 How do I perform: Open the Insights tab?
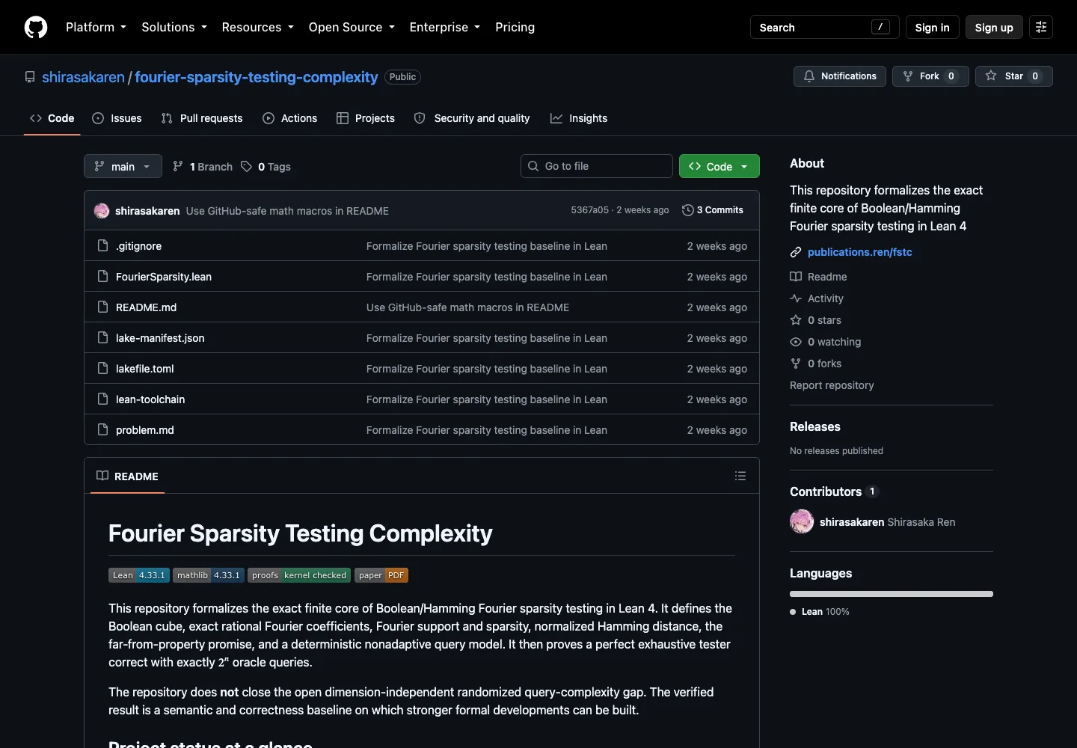click(579, 118)
